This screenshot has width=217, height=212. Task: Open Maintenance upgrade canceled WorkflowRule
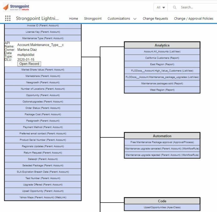tap(162, 149)
